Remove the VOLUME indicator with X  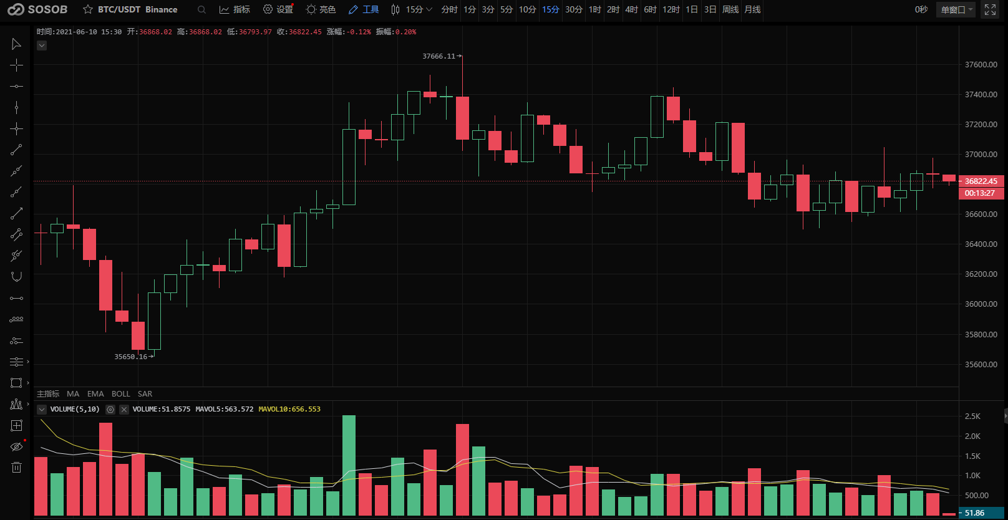(x=124, y=410)
